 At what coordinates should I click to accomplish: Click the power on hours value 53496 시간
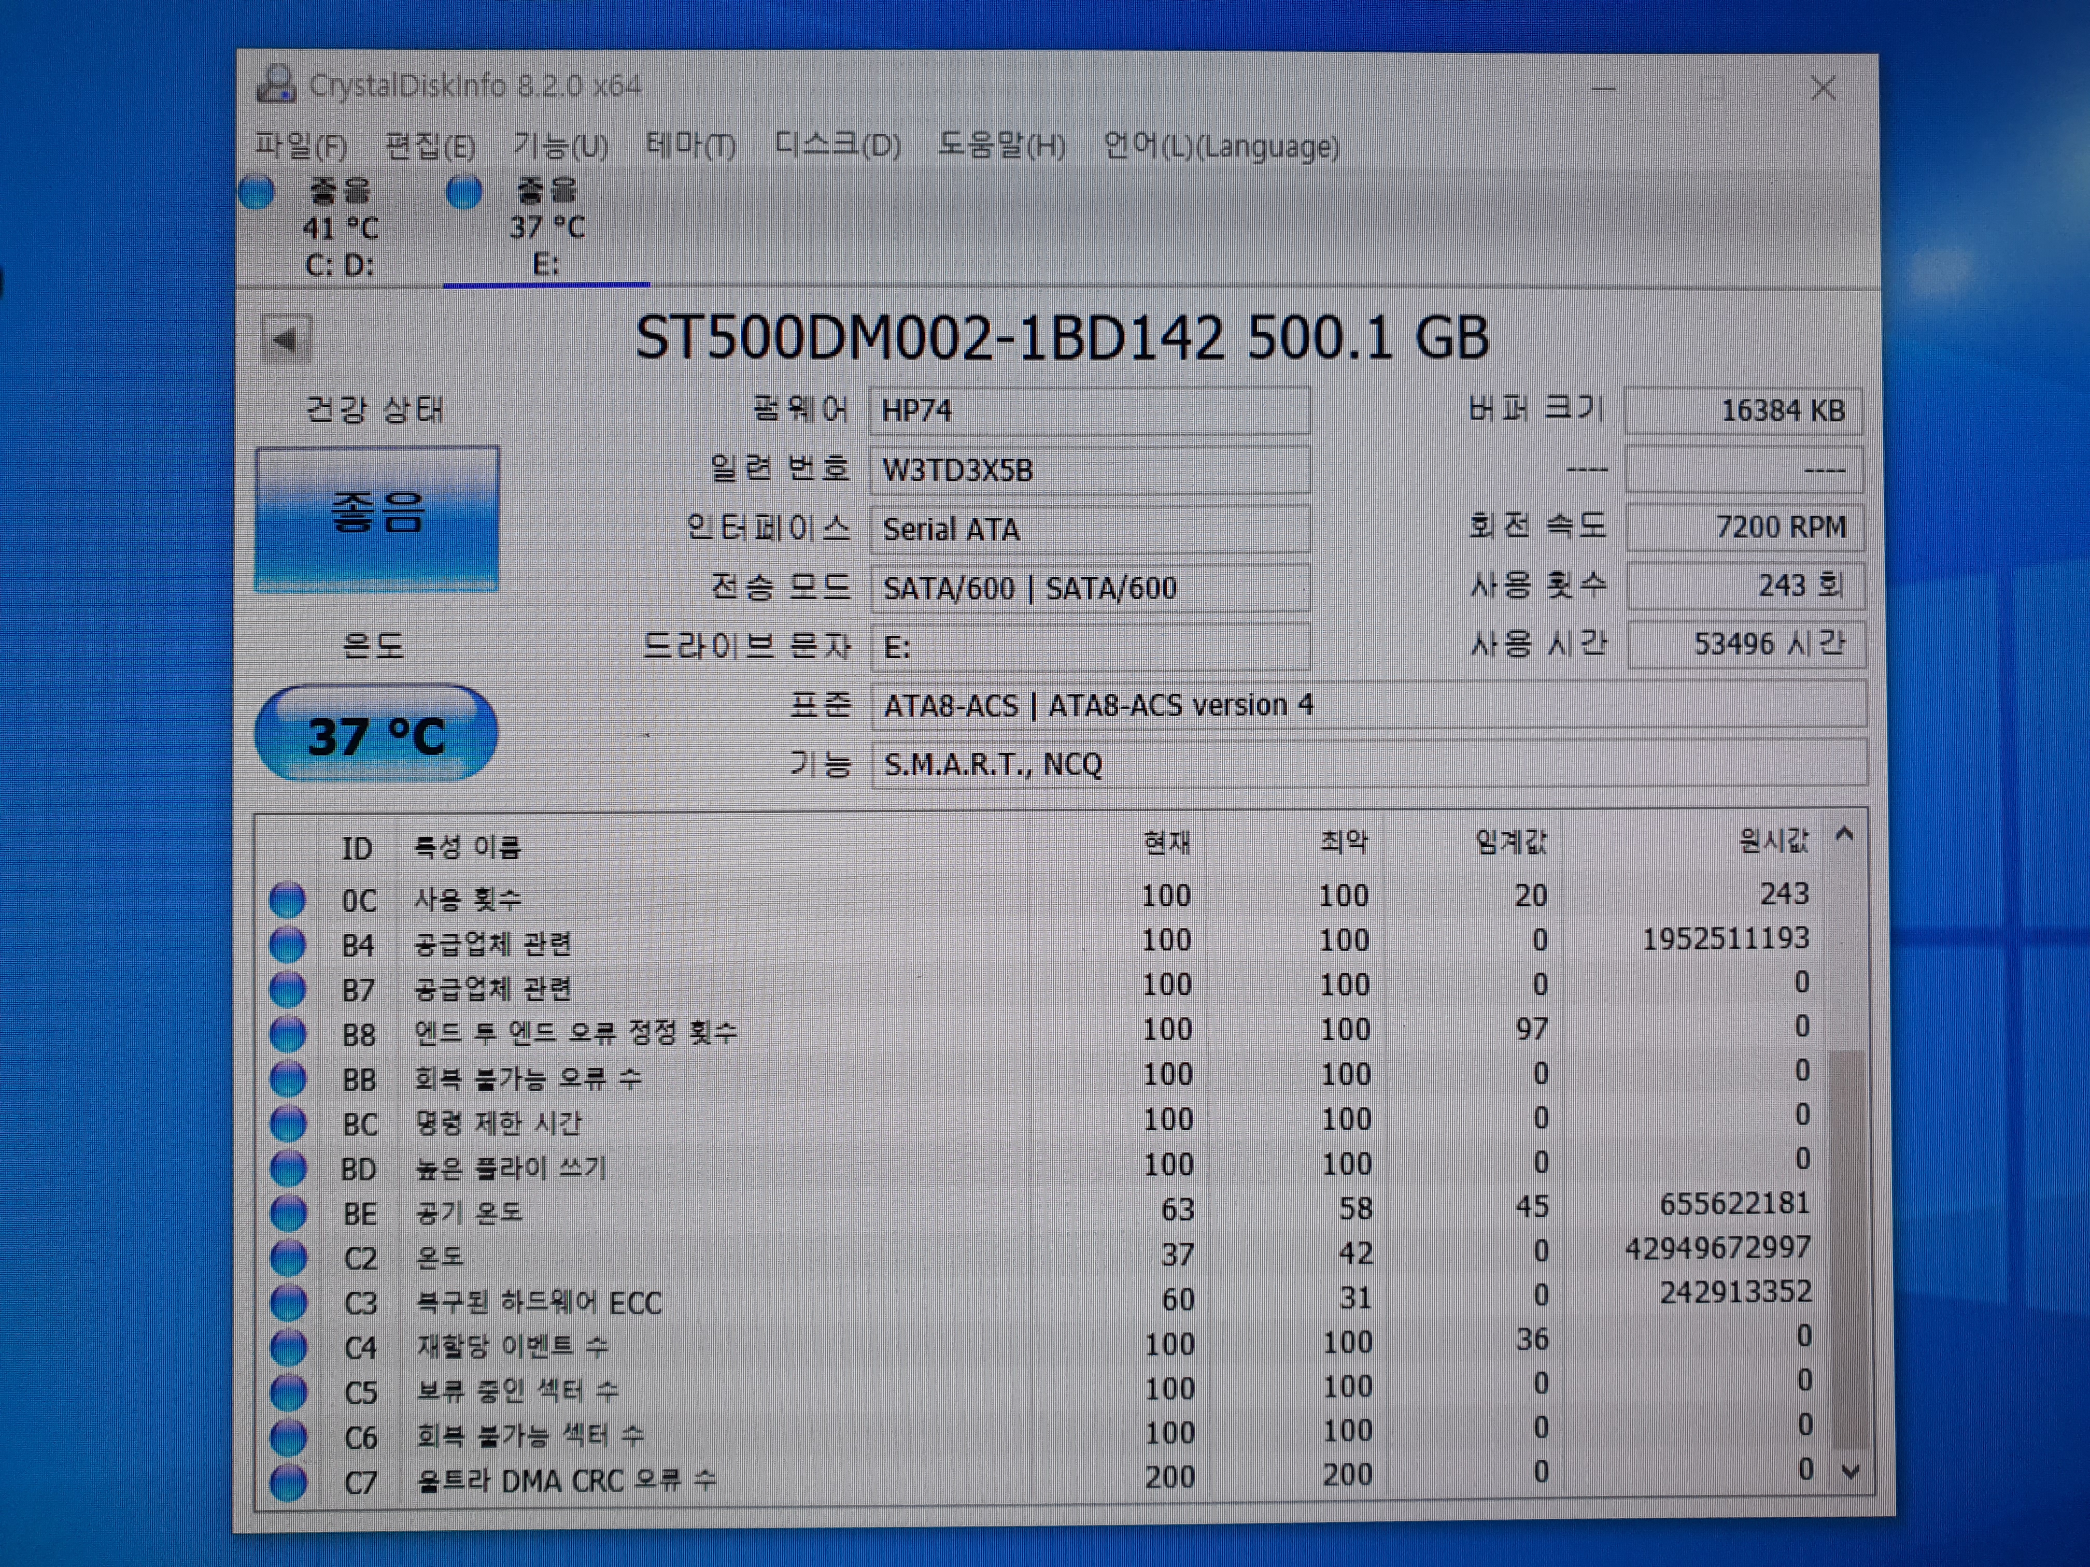click(x=1746, y=644)
